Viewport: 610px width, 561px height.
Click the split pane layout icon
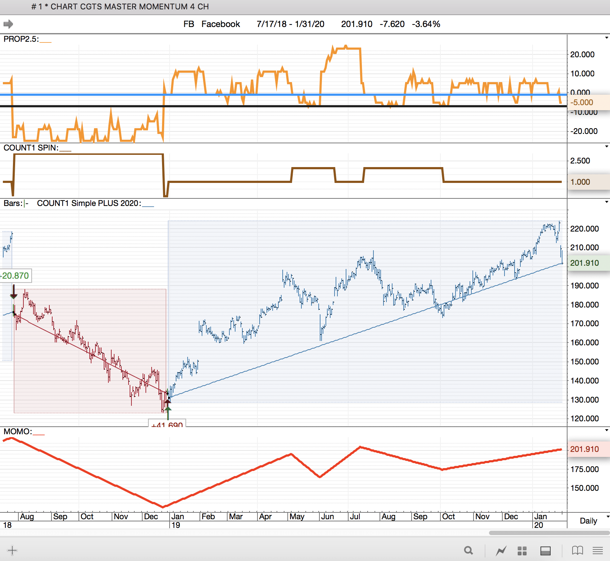click(545, 551)
